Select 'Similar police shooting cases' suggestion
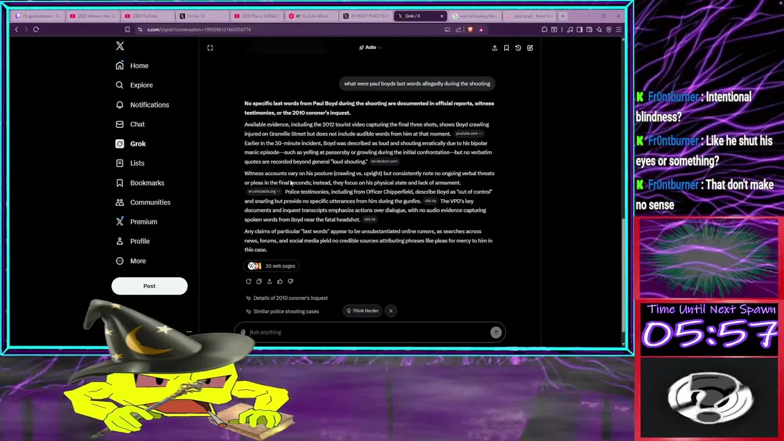Image resolution: width=784 pixels, height=441 pixels. click(282, 311)
